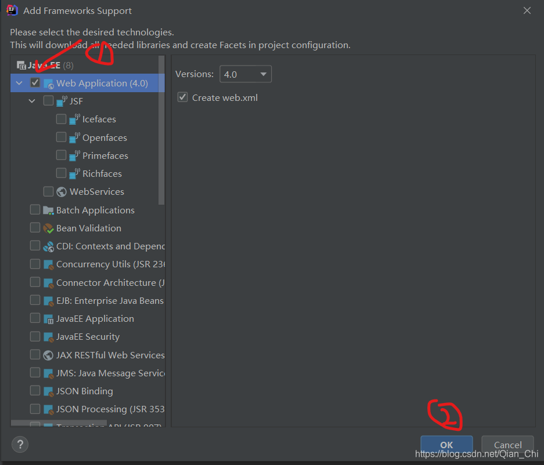Select the Web Application (4.0) row
This screenshot has width=544, height=465.
click(88, 83)
